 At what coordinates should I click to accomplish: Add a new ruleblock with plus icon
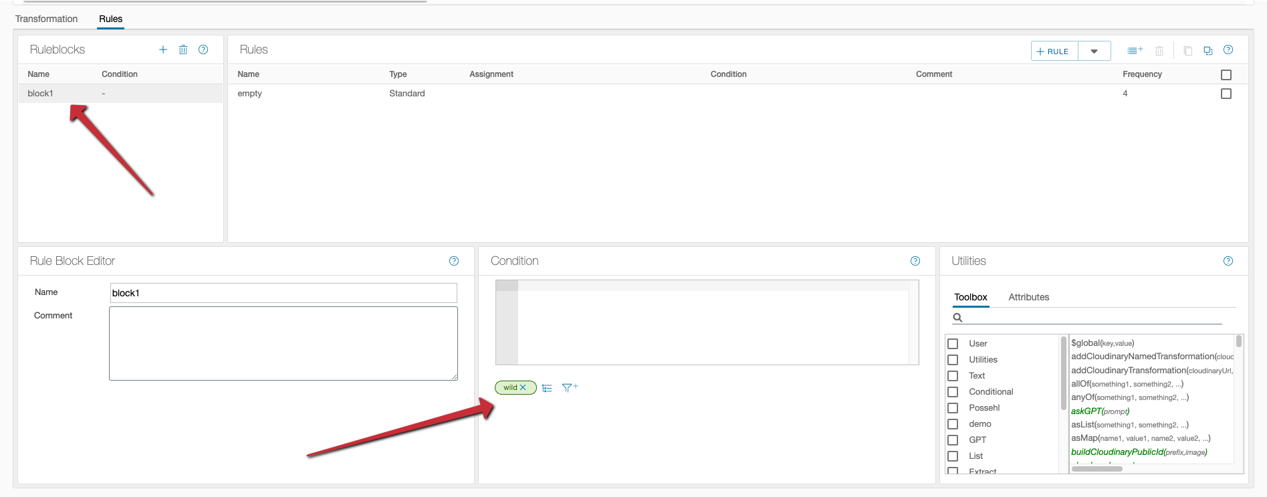162,49
